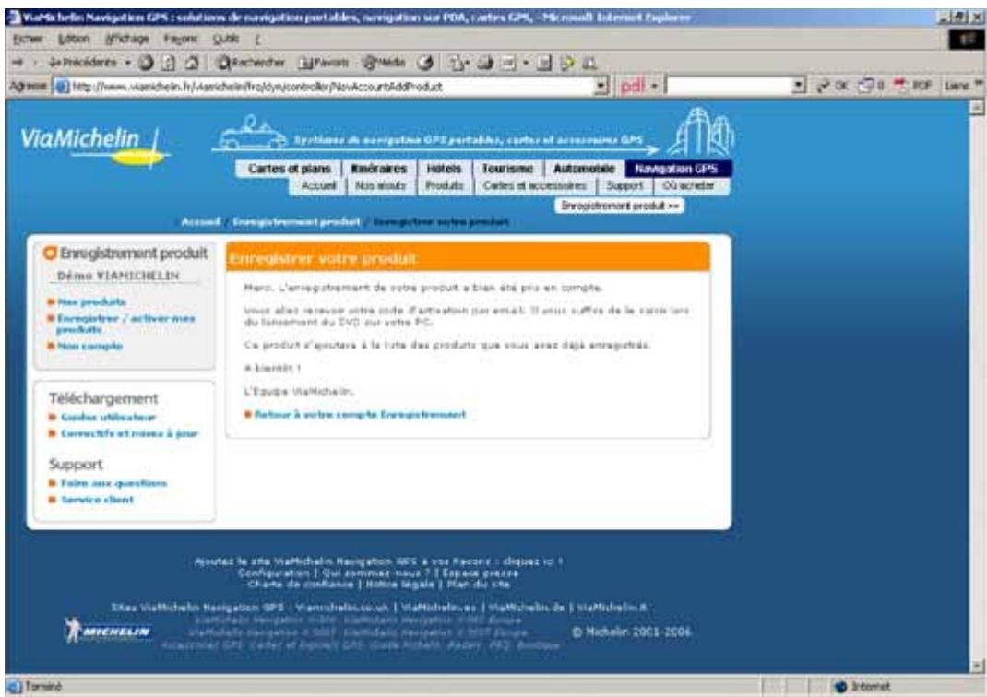The image size is (987, 697).
Task: Click the Edit page toolbar icon
Action: tap(508, 63)
